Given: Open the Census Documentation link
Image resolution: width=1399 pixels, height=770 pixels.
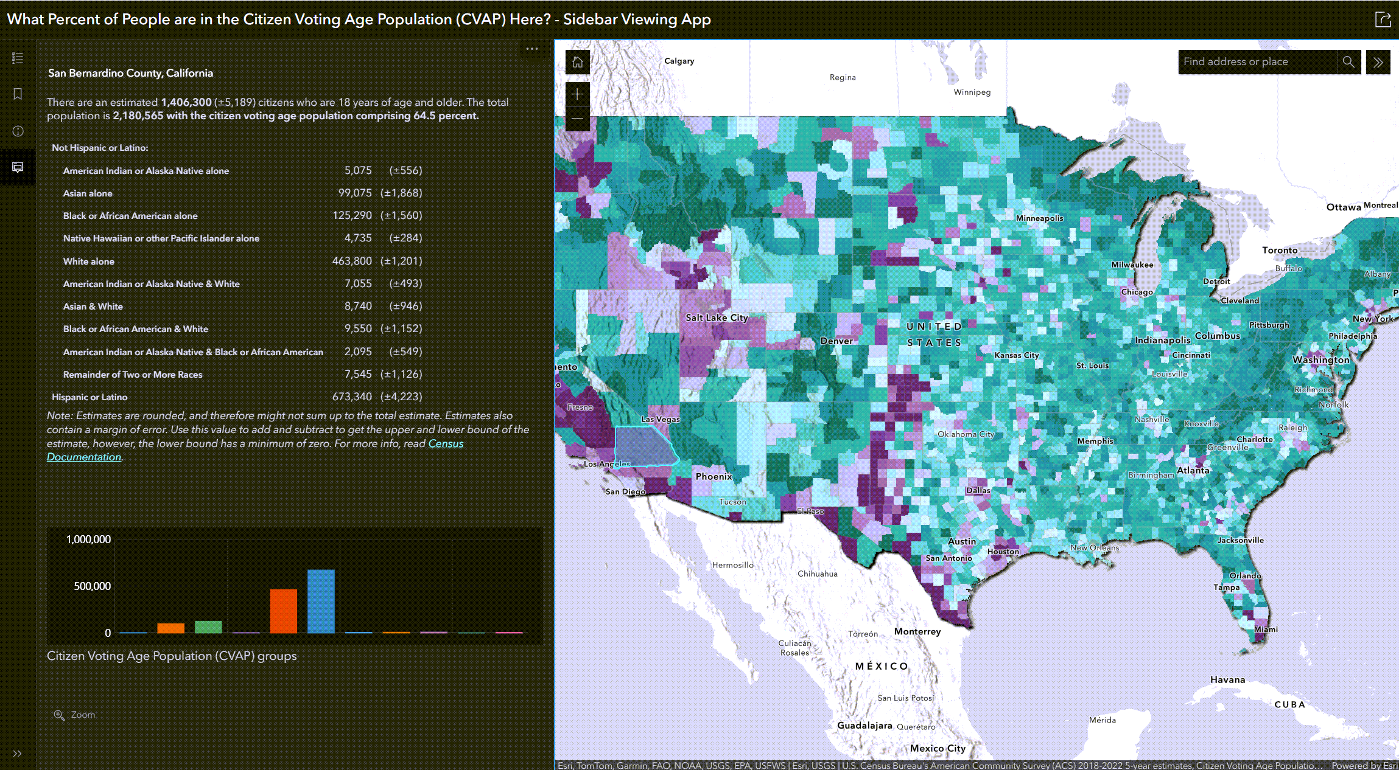Looking at the screenshot, I should pos(84,456).
